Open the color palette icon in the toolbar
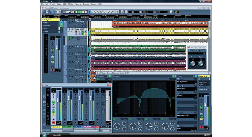Screen dimensions: 252x137 (176, 12)
